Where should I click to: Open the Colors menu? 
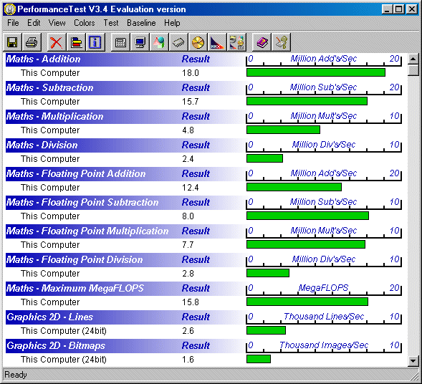pos(85,23)
